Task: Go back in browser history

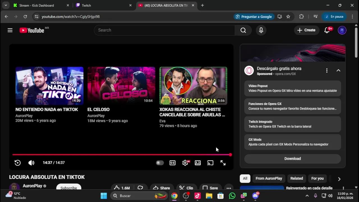Action: 6,17
